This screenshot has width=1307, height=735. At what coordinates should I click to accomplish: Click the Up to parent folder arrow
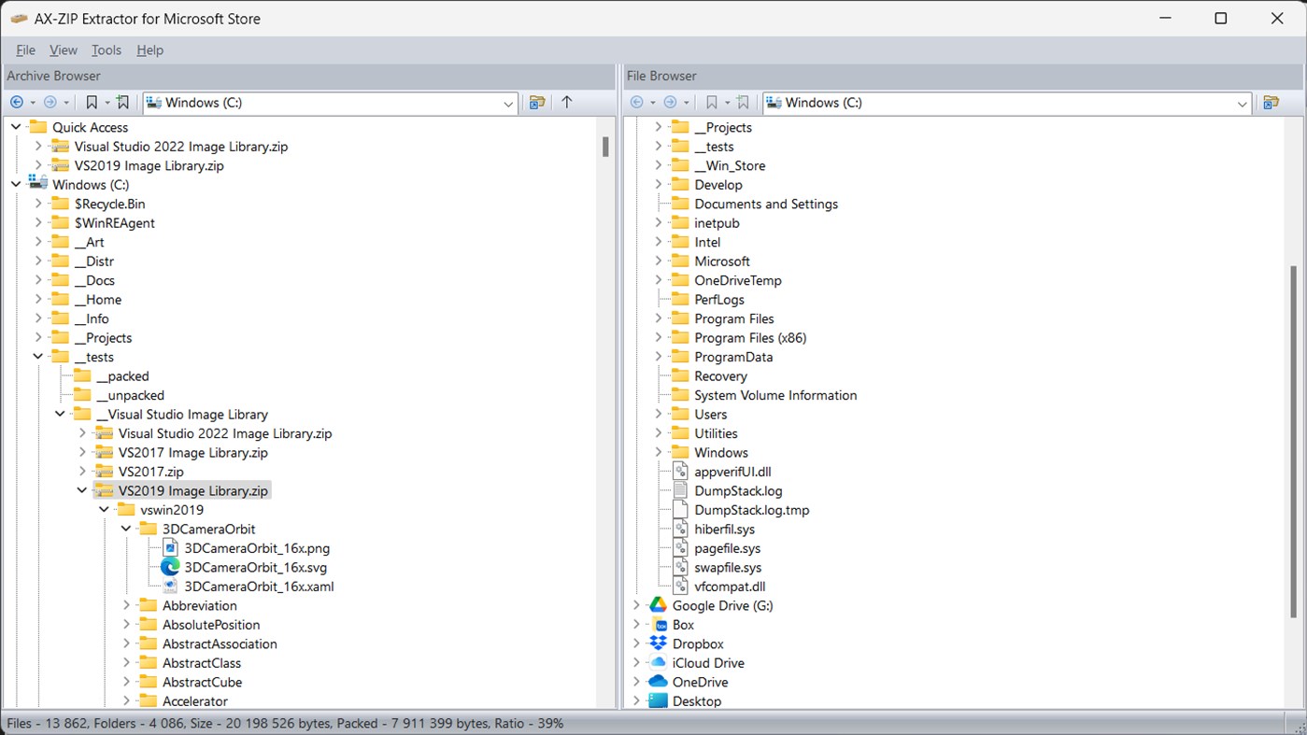pos(567,103)
